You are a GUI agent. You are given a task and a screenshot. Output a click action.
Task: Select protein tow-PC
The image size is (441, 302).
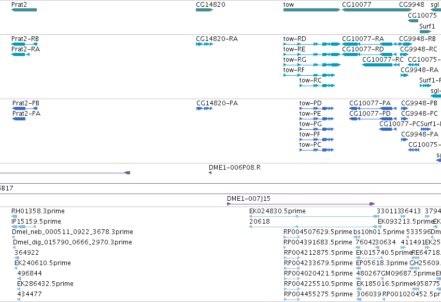[317, 150]
